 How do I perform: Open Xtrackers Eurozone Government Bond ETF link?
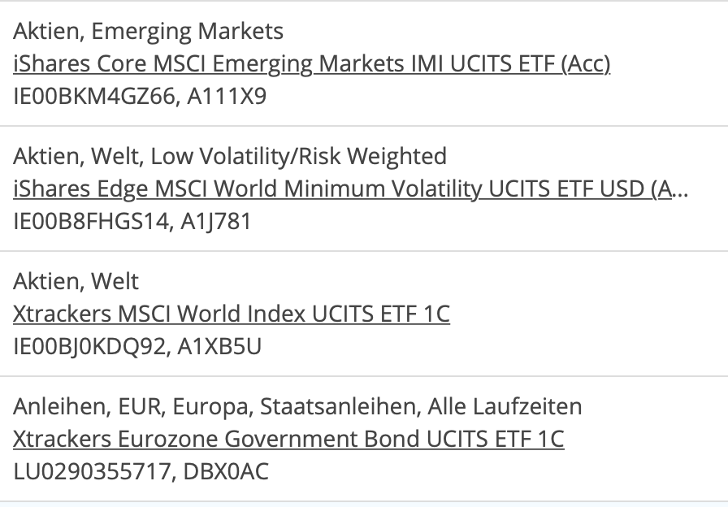(288, 439)
